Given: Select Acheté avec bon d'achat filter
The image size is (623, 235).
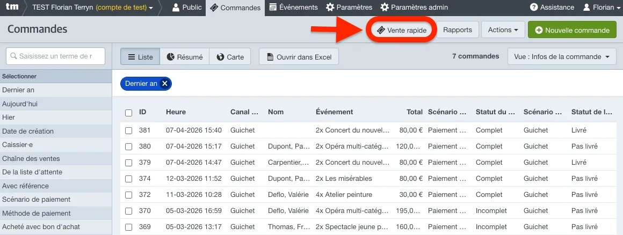Looking at the screenshot, I should pos(56,227).
